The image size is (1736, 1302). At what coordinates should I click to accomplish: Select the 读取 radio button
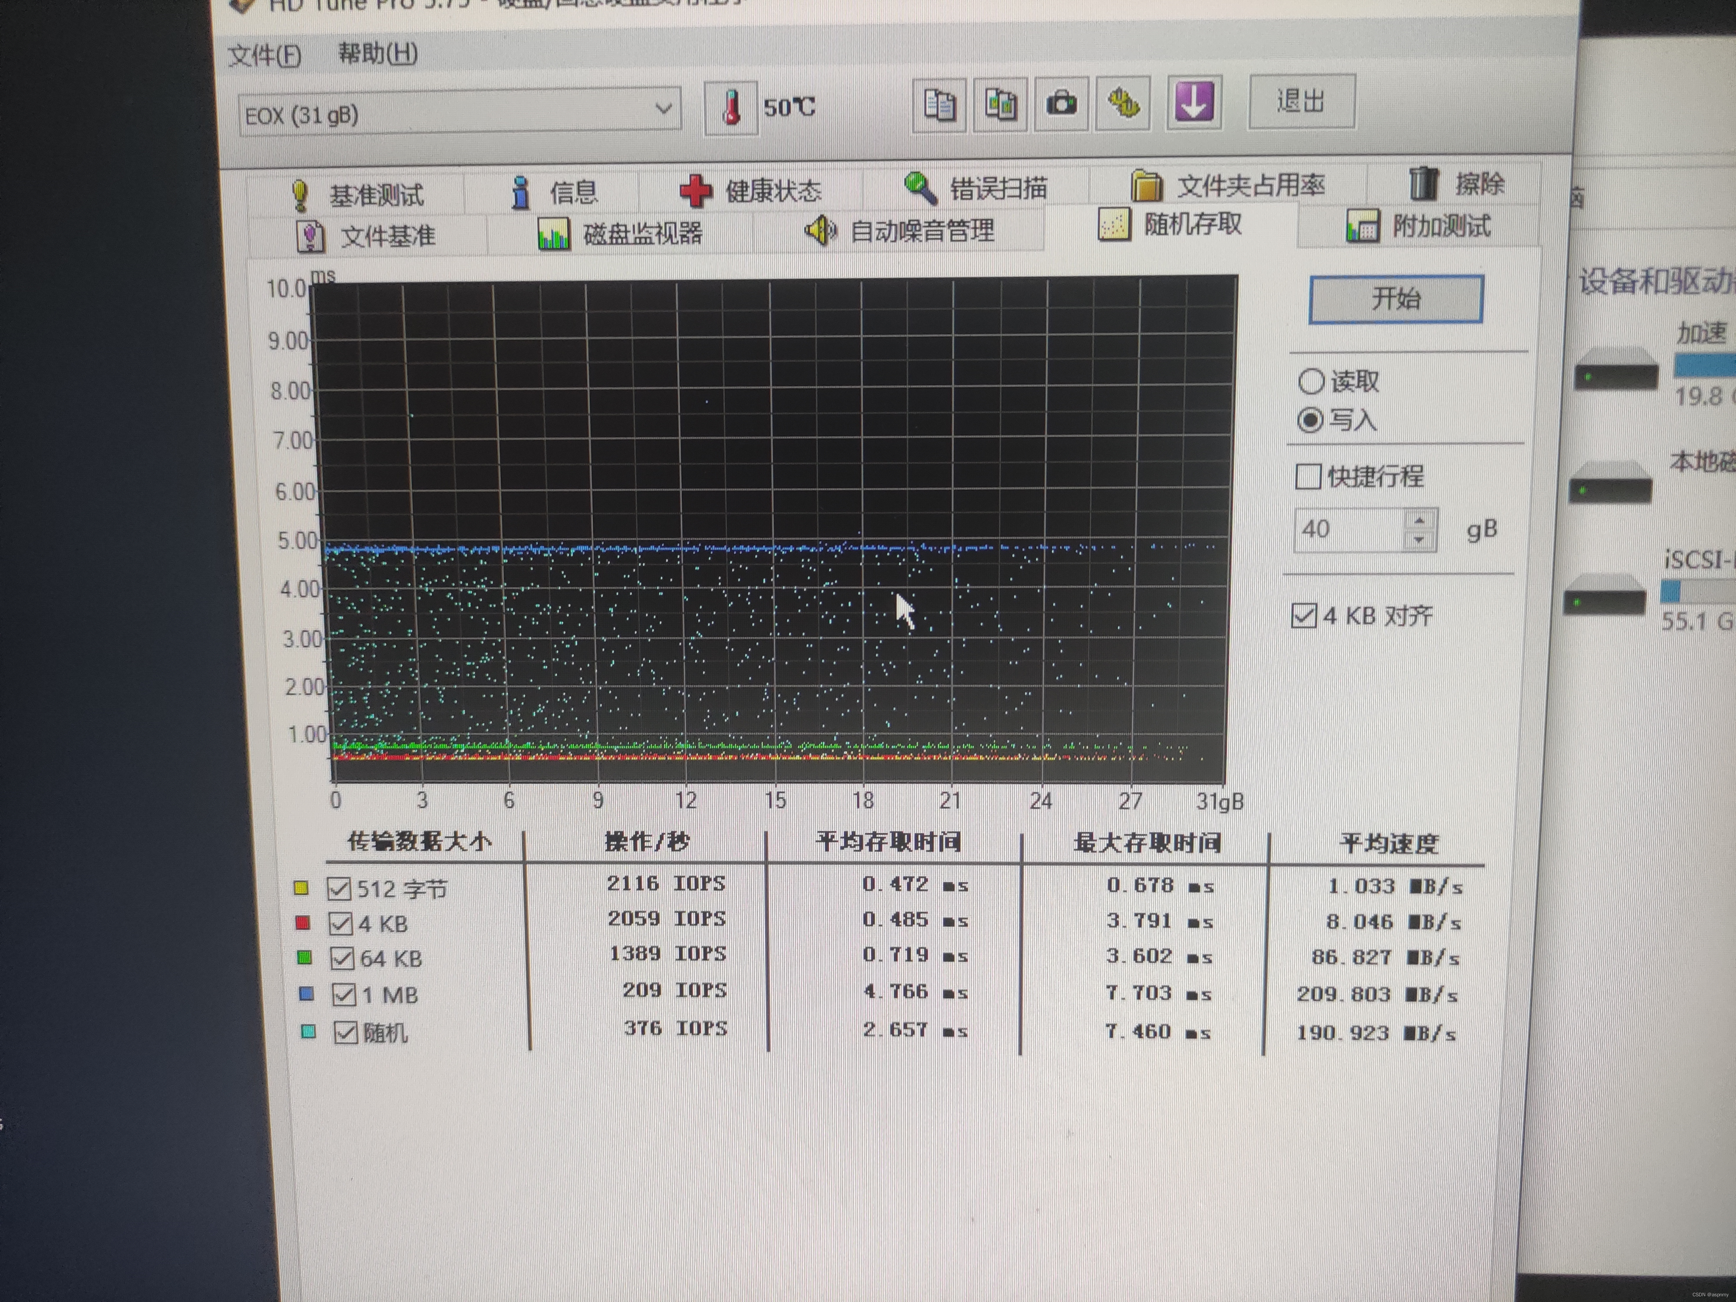1311,381
